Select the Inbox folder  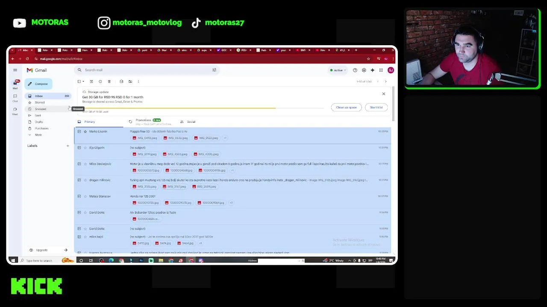coord(48,96)
